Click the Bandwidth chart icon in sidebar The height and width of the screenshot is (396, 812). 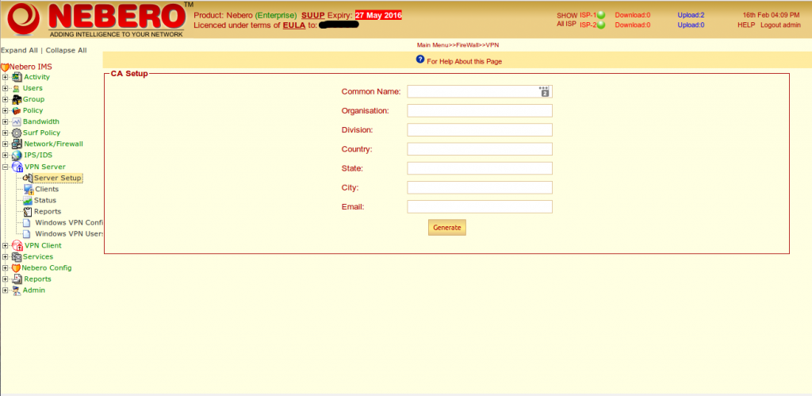coord(16,121)
